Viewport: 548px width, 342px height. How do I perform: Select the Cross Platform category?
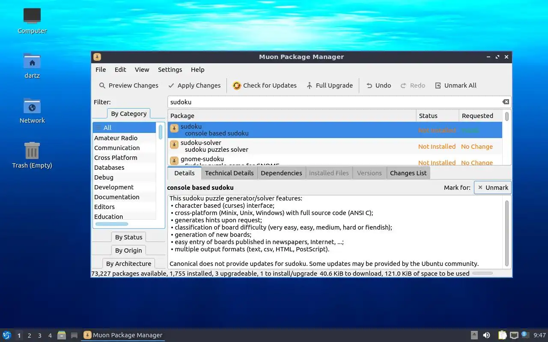[124, 157]
